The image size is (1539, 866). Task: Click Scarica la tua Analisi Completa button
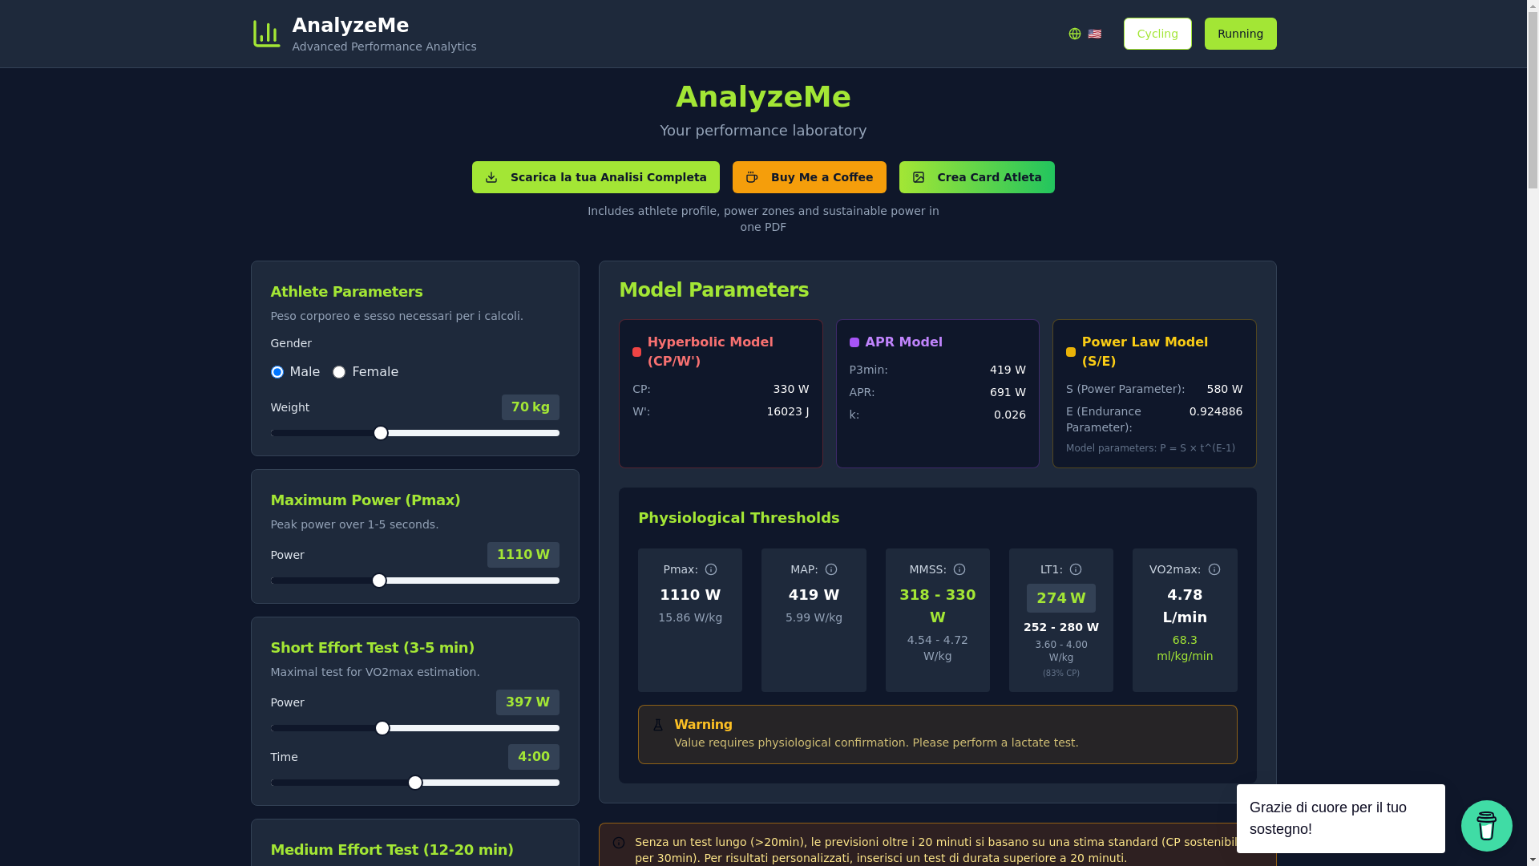click(596, 177)
